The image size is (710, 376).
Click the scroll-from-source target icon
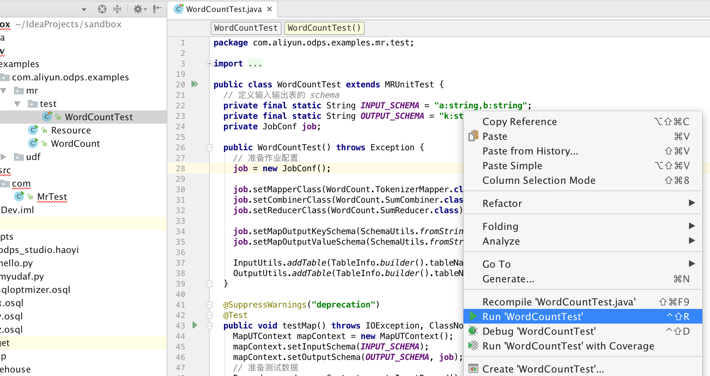click(x=102, y=9)
